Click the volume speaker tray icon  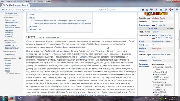tap(166, 98)
